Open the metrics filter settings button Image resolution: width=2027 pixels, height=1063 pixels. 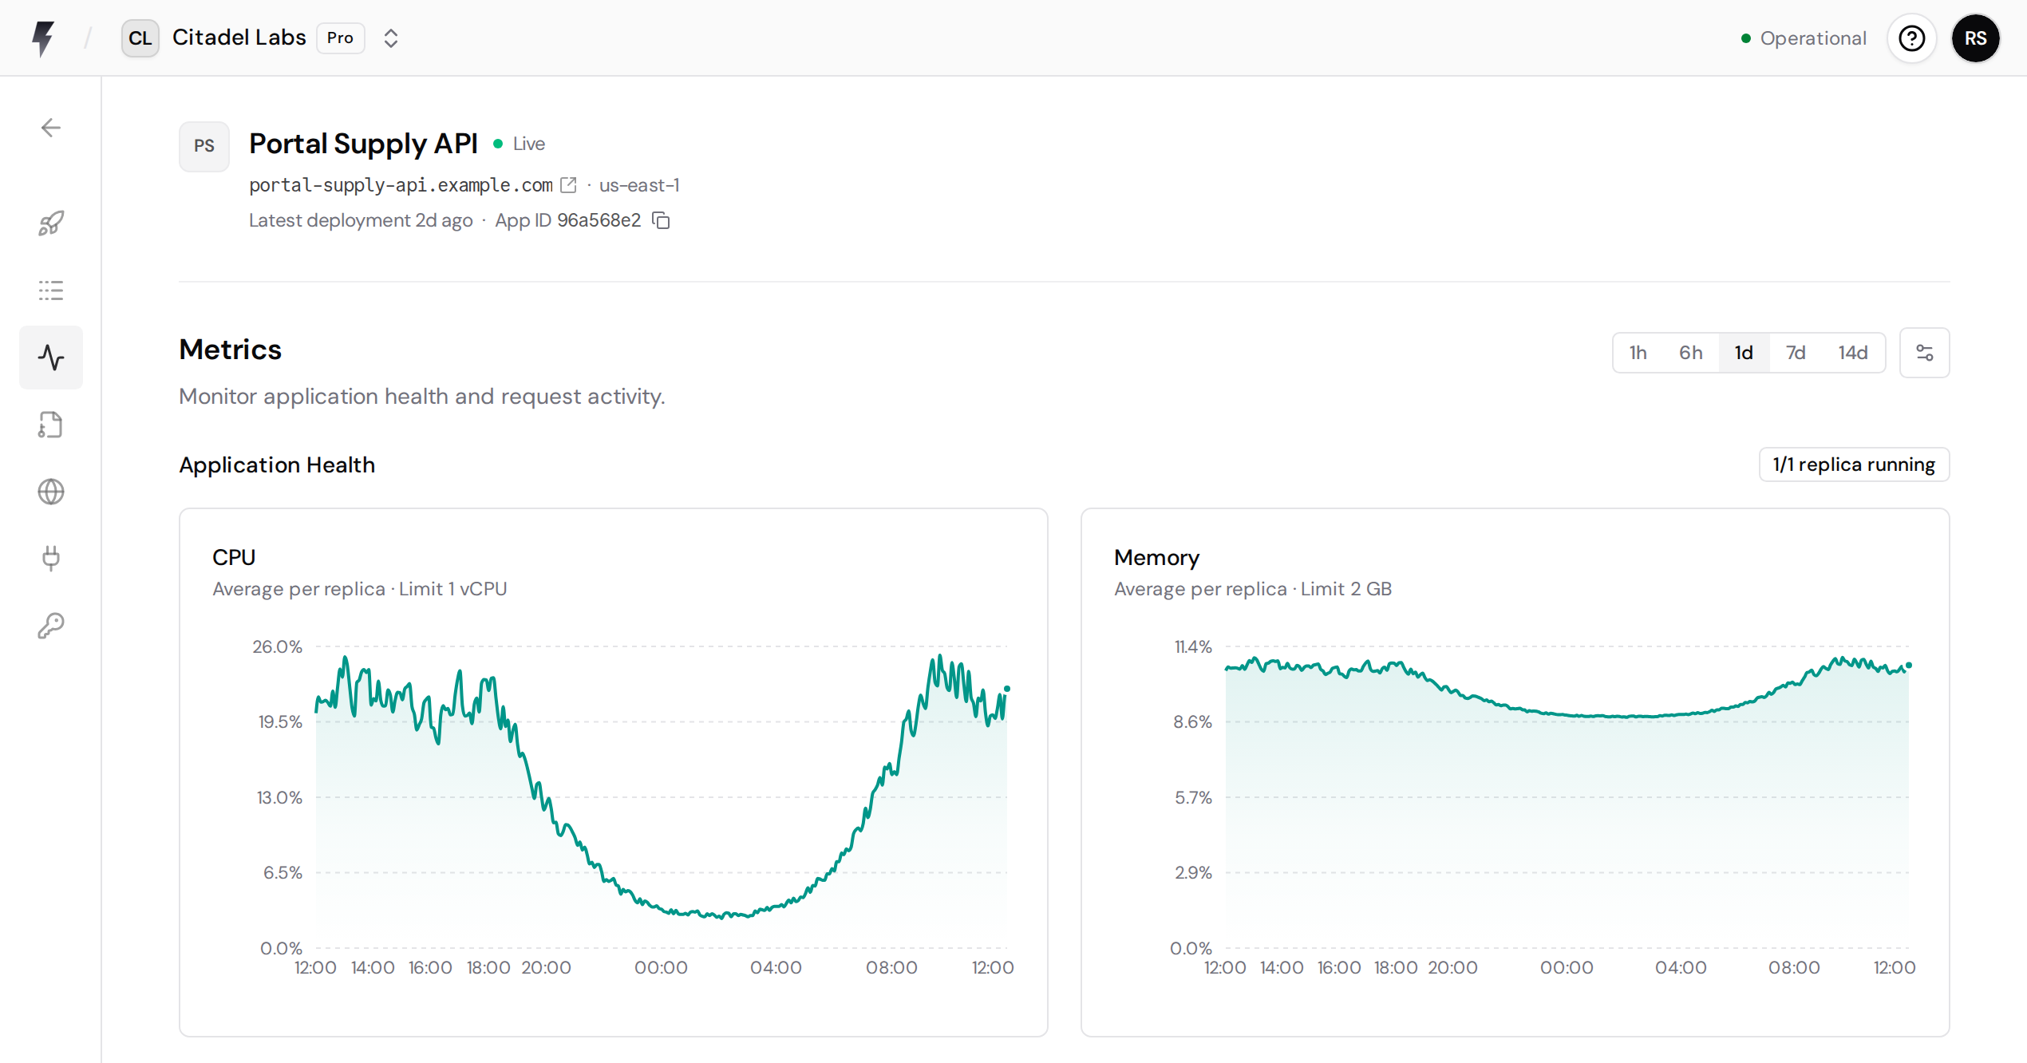(x=1924, y=353)
